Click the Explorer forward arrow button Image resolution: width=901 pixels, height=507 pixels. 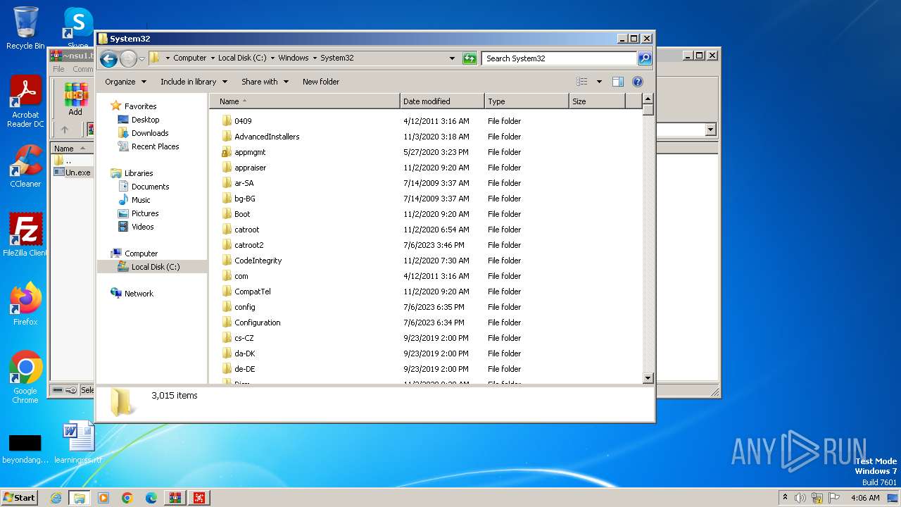[x=128, y=58]
